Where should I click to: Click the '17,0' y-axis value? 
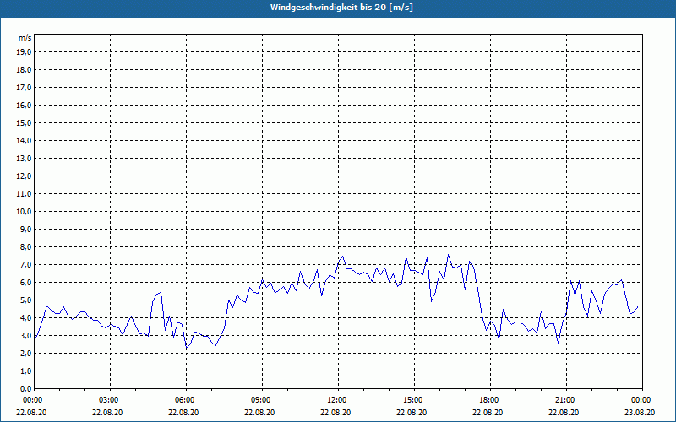click(x=24, y=88)
